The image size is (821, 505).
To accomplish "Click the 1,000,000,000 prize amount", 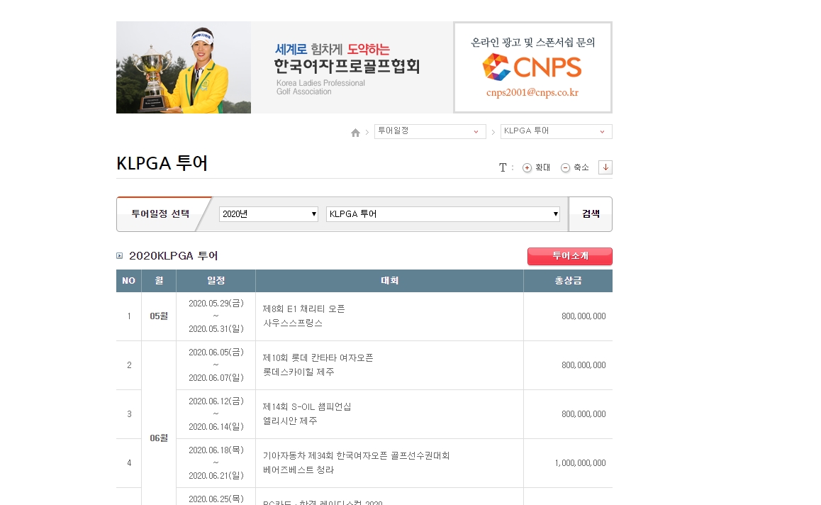I will (580, 463).
